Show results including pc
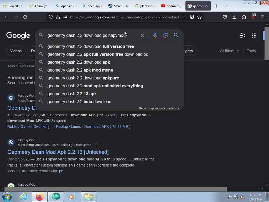The height and width of the screenshot is (202, 269). (x=61, y=171)
